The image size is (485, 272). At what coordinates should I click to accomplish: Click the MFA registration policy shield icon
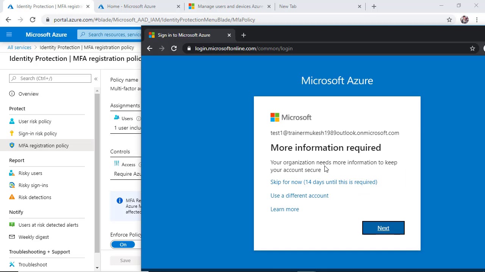(x=12, y=145)
